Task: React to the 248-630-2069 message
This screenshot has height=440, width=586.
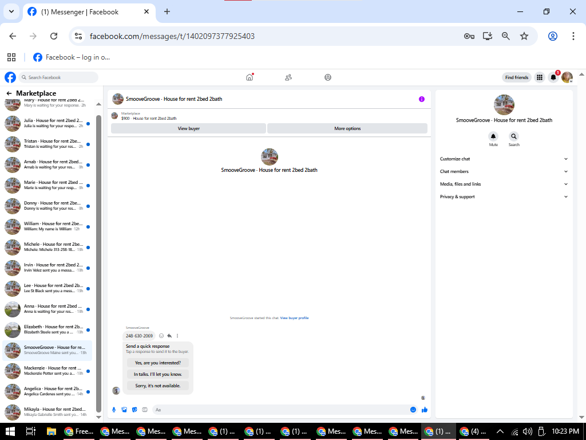Action: coord(161,336)
